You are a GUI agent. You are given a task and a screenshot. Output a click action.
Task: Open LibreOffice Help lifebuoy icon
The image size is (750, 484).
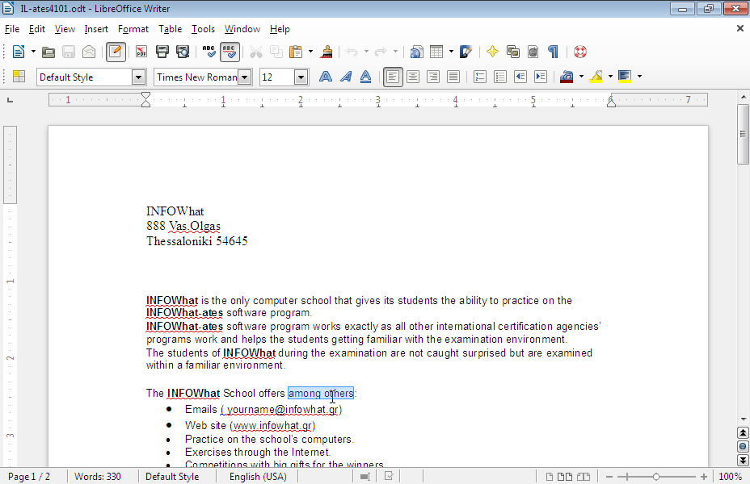579,52
